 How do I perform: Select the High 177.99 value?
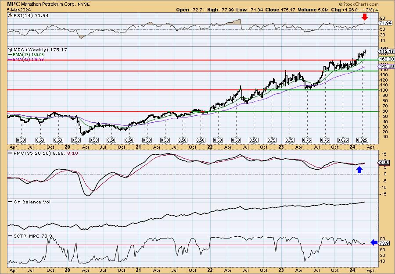point(220,10)
